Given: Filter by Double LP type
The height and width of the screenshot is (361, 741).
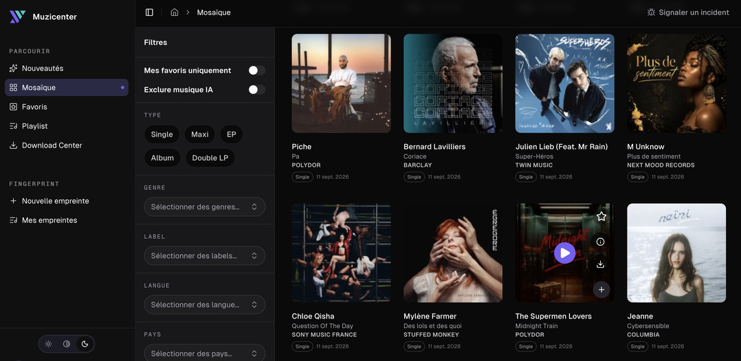Looking at the screenshot, I should [210, 158].
